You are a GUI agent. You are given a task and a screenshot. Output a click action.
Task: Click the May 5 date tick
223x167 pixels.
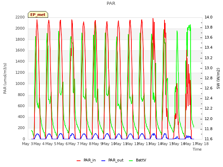[x=51, y=144]
